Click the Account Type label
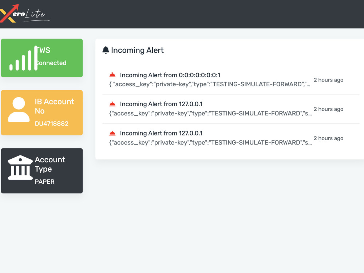The image size is (364, 273). [50, 165]
